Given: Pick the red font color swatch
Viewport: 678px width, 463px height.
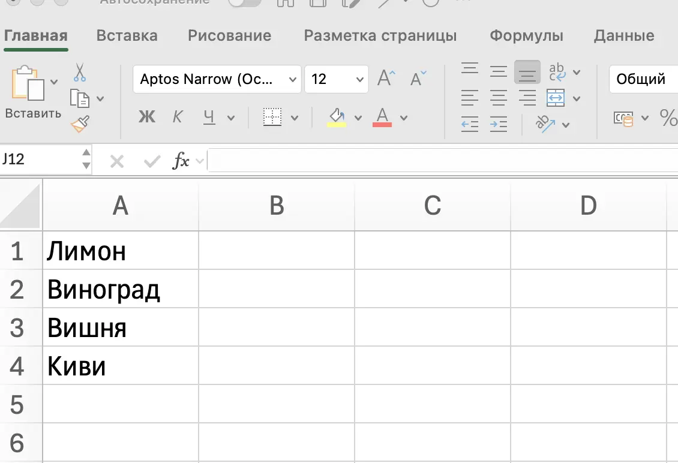Looking at the screenshot, I should click(x=383, y=117).
